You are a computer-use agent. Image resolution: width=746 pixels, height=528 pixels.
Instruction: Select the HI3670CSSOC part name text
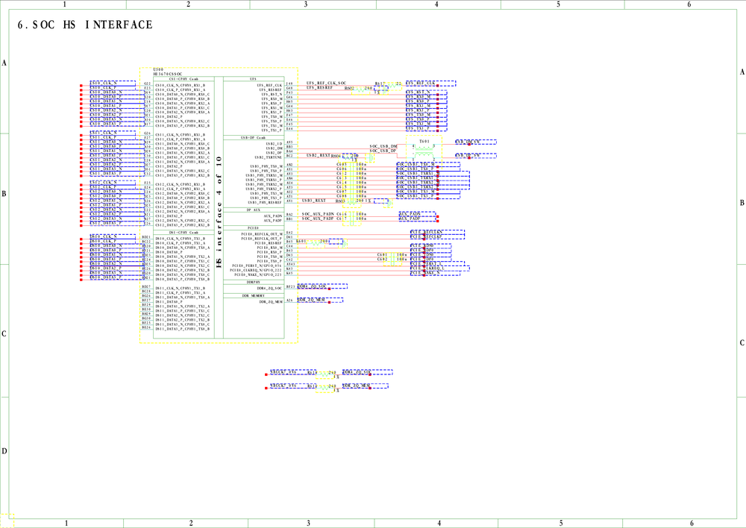click(x=167, y=75)
